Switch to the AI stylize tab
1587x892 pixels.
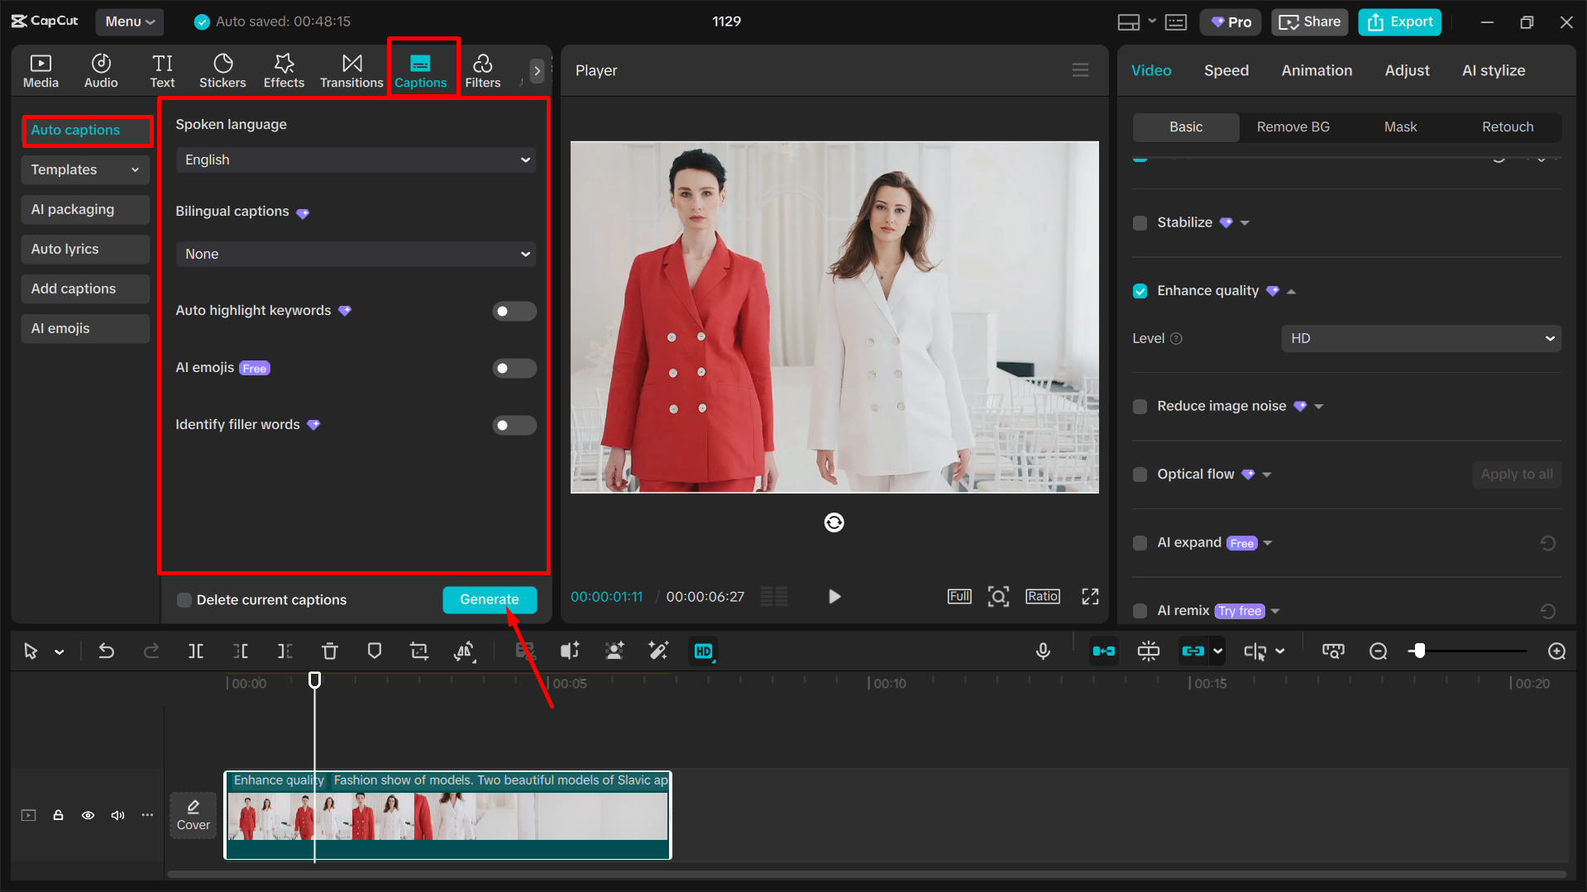[1493, 70]
